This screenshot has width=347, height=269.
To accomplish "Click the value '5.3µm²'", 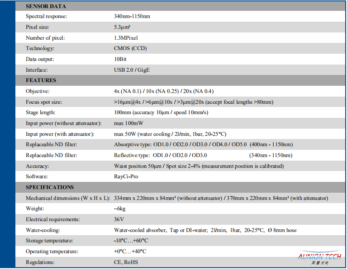I will (x=122, y=27).
